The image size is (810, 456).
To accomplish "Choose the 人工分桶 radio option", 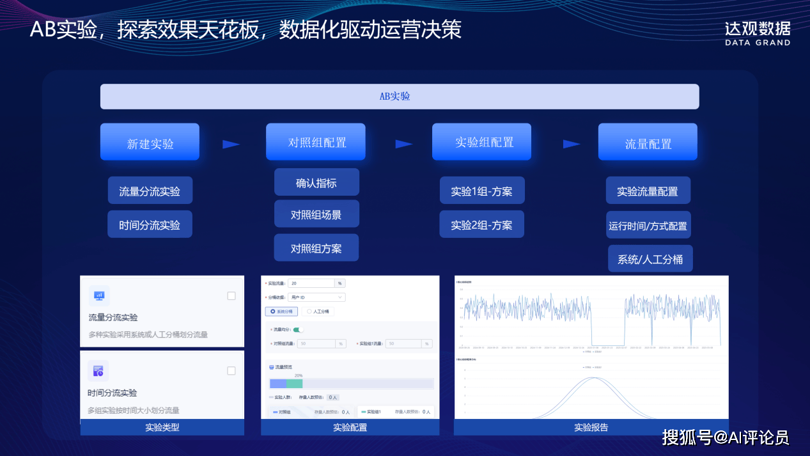I will pyautogui.click(x=318, y=311).
